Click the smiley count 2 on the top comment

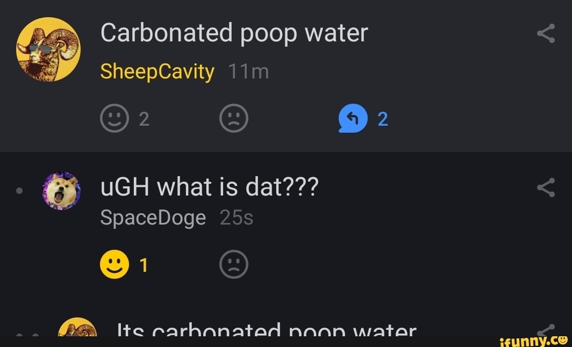tap(144, 118)
